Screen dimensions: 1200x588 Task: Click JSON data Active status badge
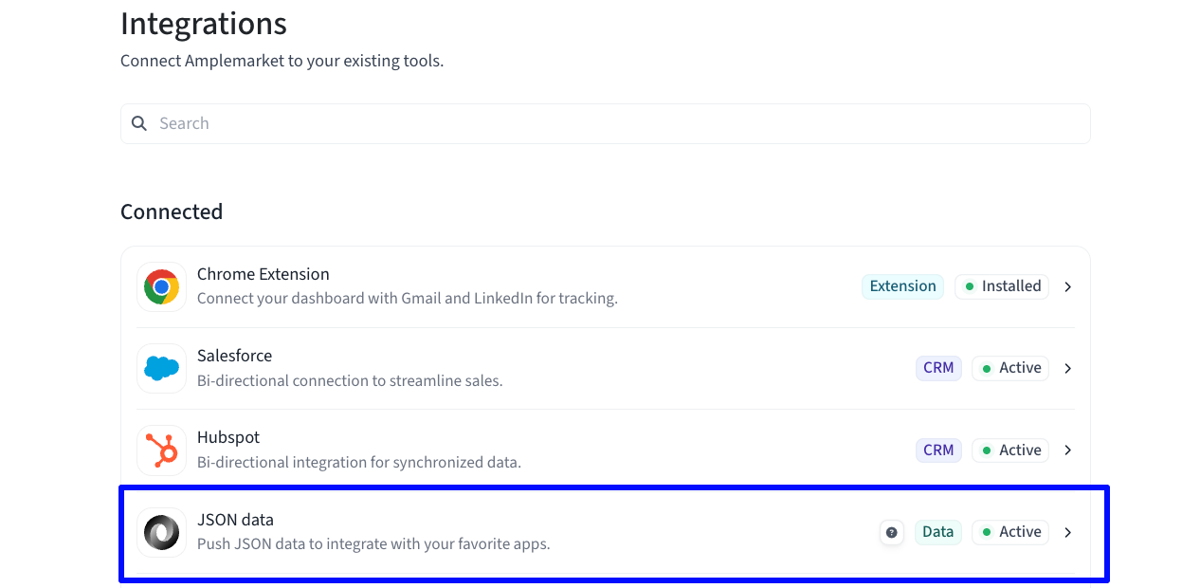pyautogui.click(x=1010, y=532)
